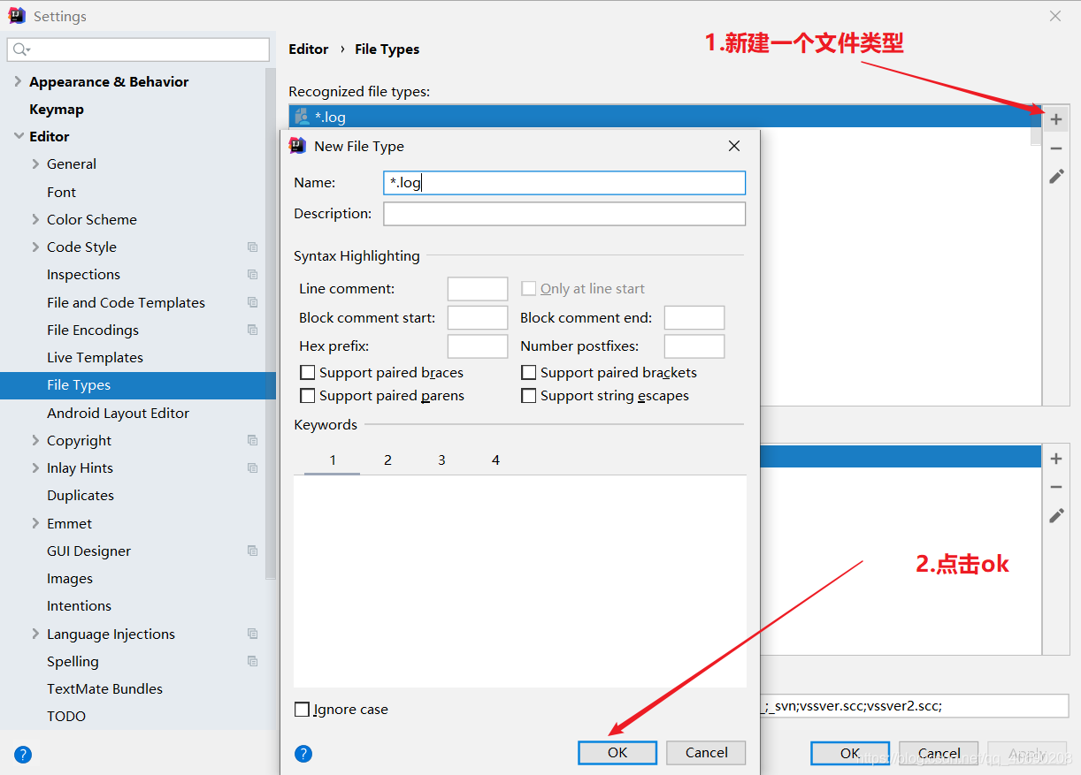Edit the selected pattern with pencil icon
The width and height of the screenshot is (1081, 775).
click(1056, 515)
